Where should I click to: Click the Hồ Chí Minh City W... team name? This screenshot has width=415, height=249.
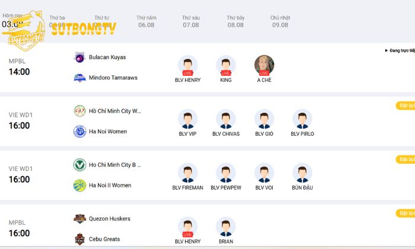point(114,111)
